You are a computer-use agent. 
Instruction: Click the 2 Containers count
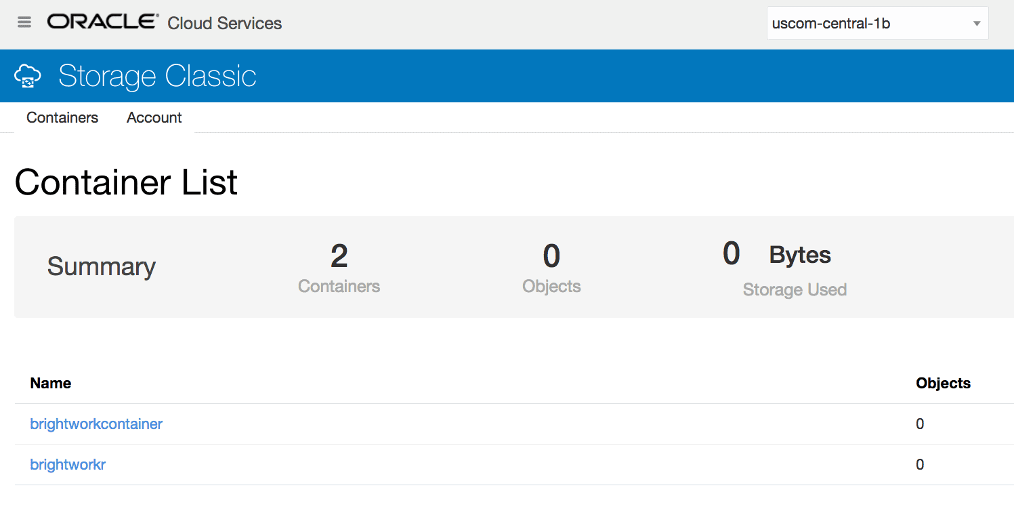(339, 256)
